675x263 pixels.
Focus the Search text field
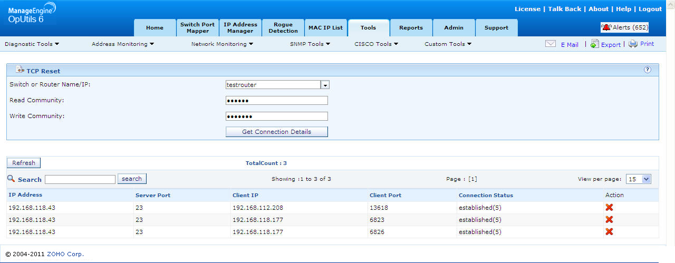tap(80, 180)
